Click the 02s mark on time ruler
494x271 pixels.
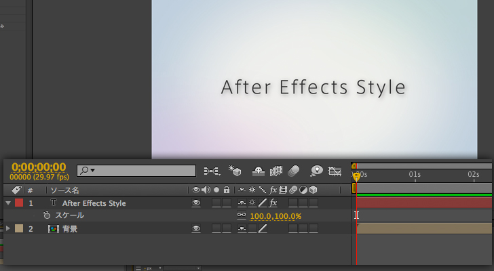[x=473, y=175]
